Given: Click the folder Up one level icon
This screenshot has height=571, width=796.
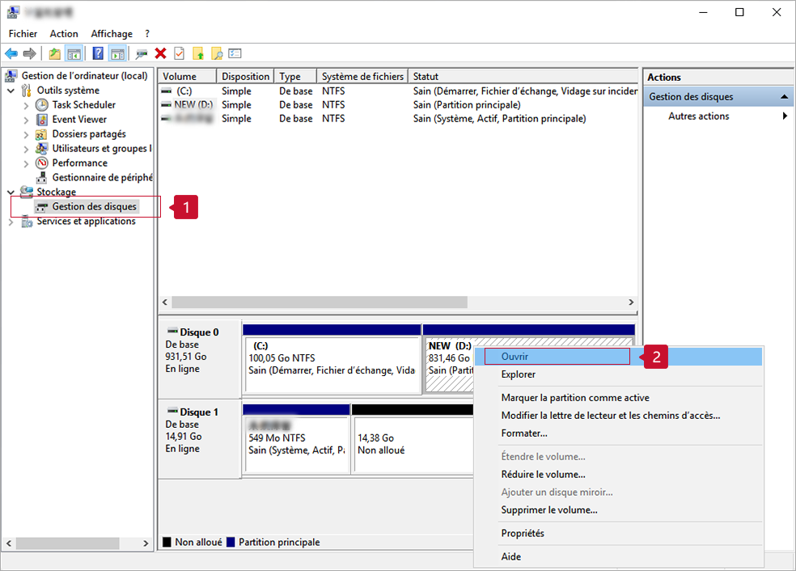Looking at the screenshot, I should [x=54, y=53].
